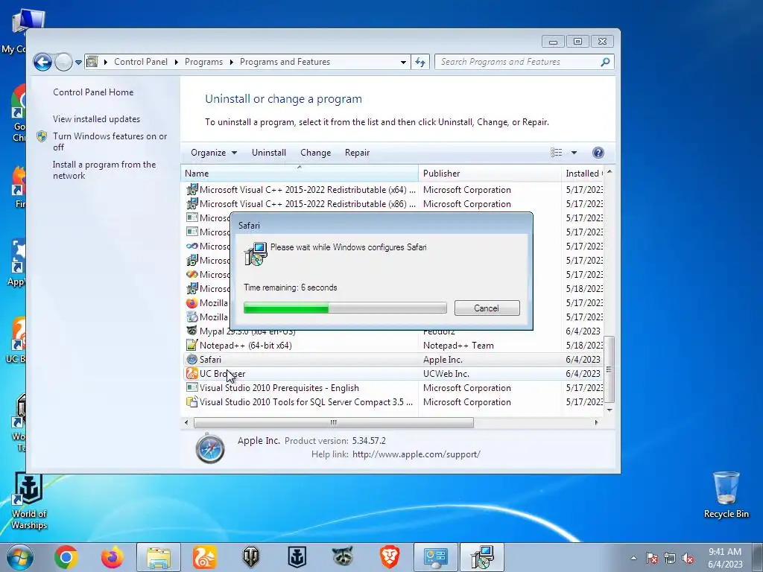Click the change view icon
The height and width of the screenshot is (572, 763).
tap(556, 153)
